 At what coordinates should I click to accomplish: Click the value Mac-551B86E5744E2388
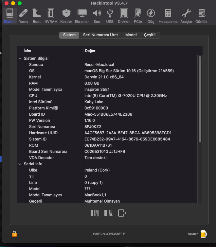click(108, 114)
